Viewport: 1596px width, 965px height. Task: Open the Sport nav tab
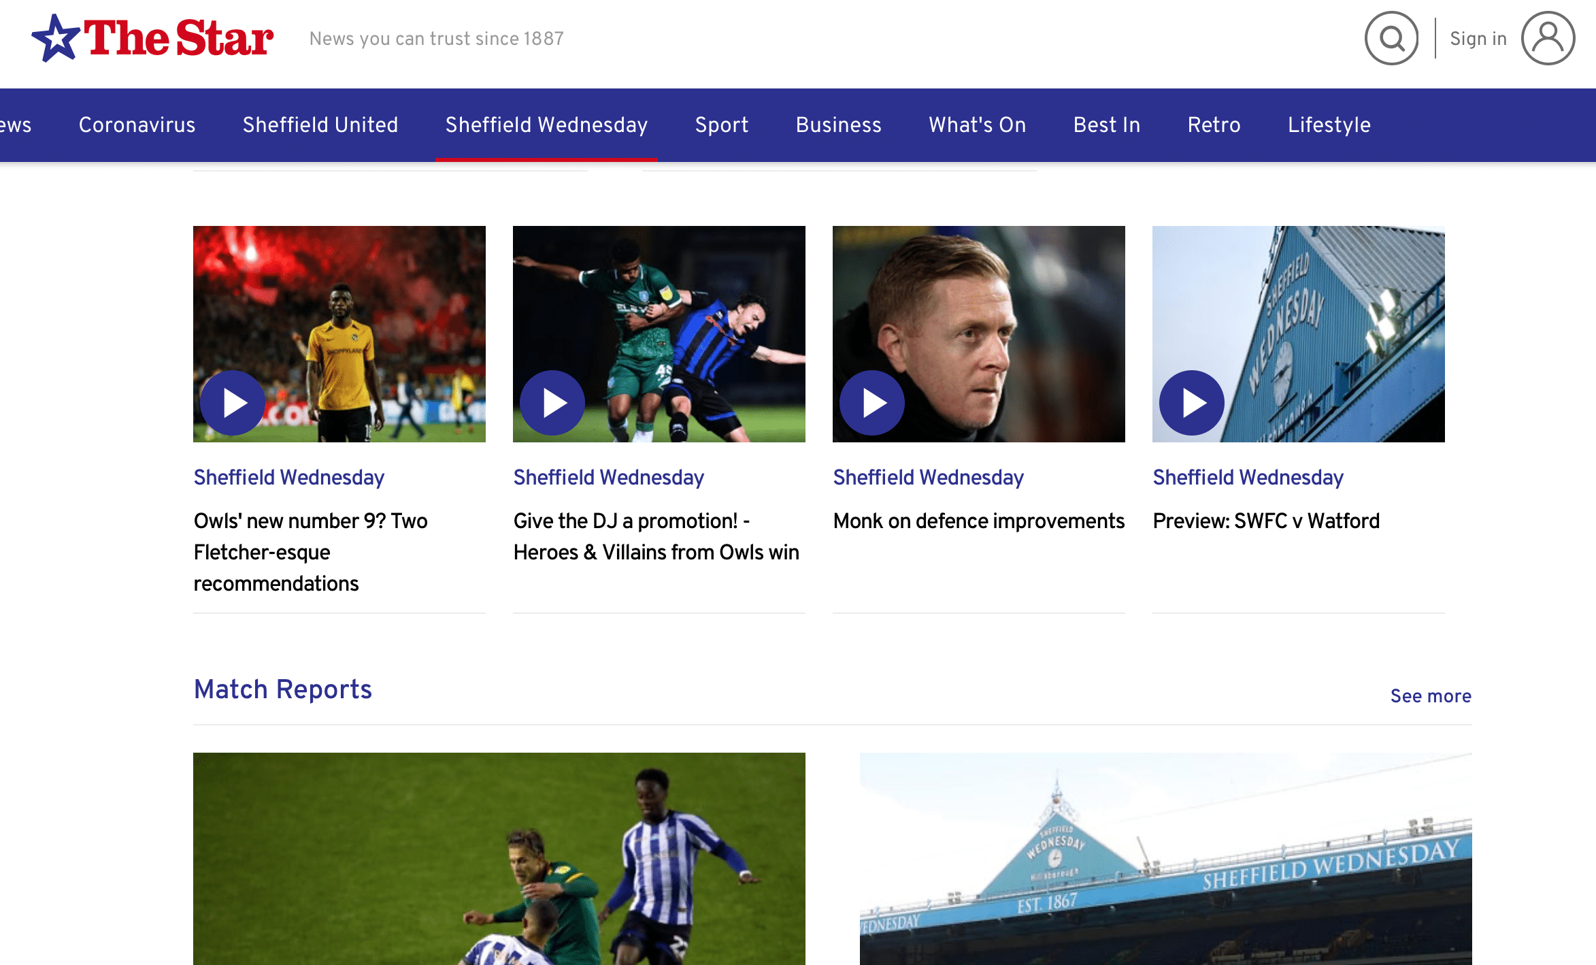722,125
